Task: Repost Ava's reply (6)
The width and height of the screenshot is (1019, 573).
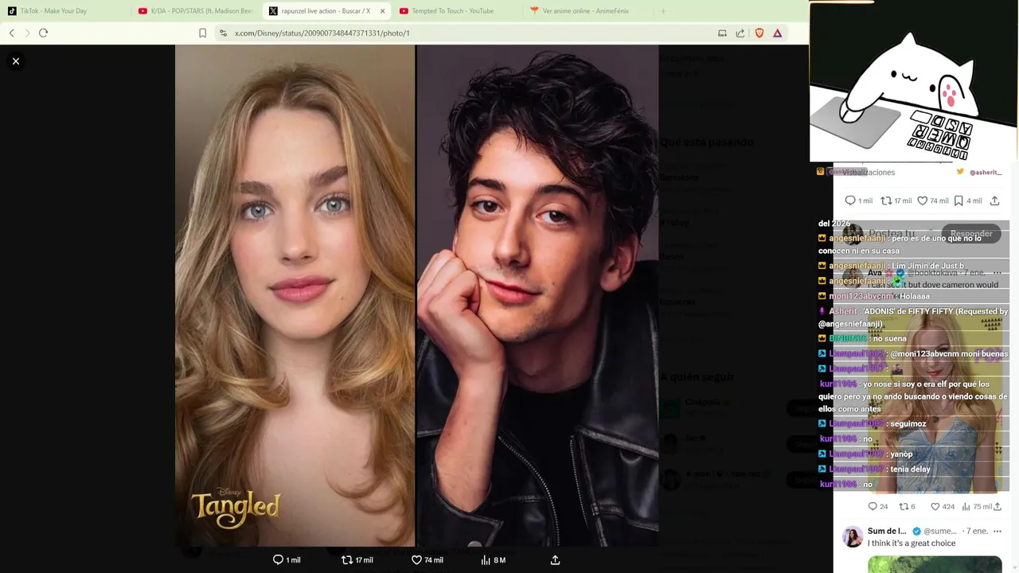Action: point(907,506)
